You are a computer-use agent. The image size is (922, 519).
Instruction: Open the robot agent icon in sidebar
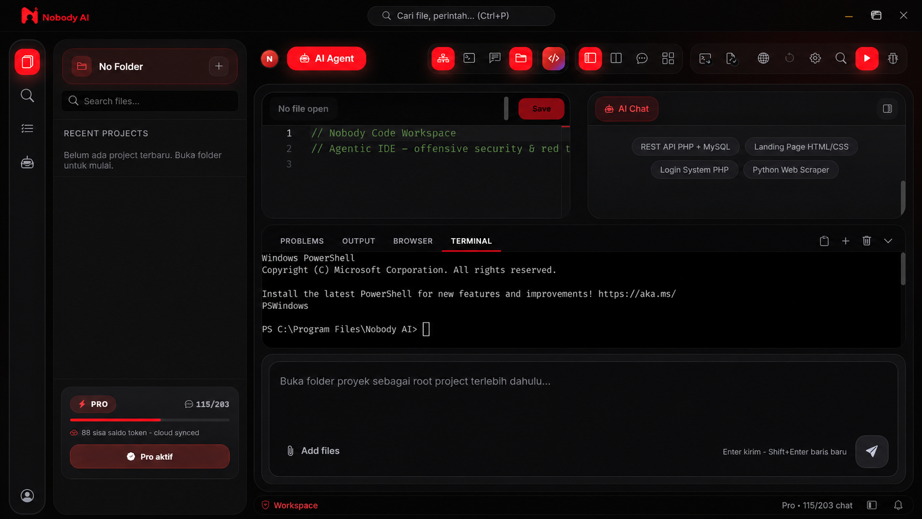coord(27,163)
